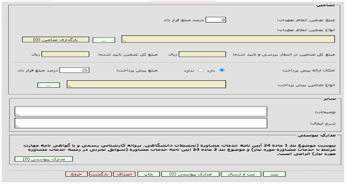Click the امکان ارائه پیش پرداخت label

(x=308, y=70)
